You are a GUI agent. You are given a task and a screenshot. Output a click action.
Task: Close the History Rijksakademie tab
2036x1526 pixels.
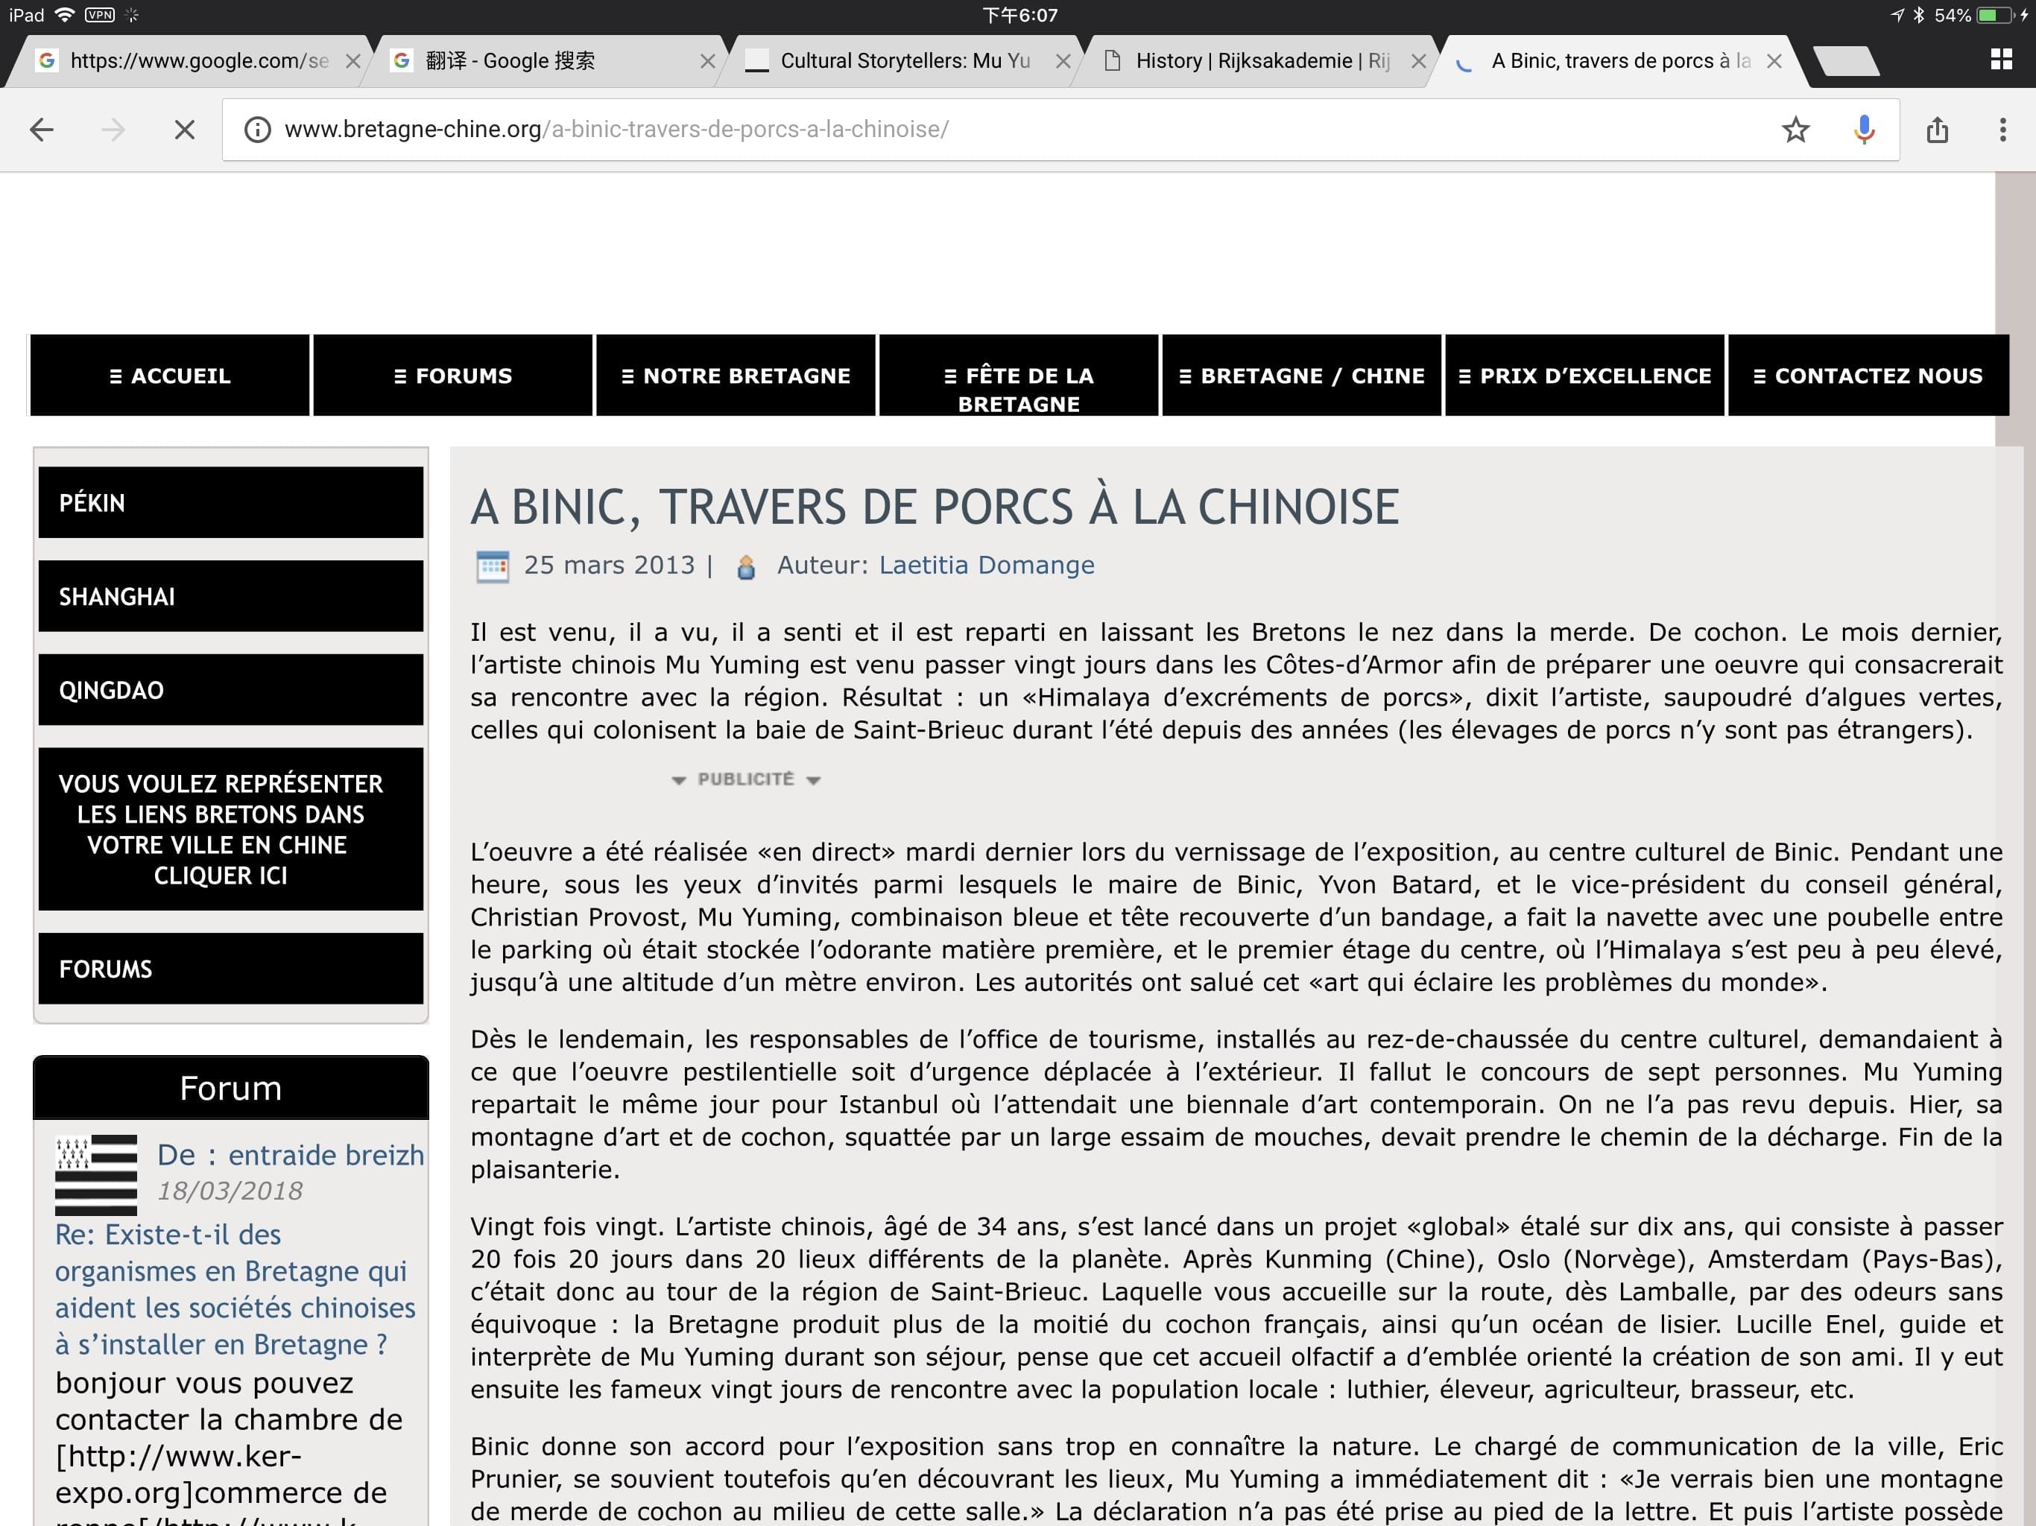(1418, 62)
